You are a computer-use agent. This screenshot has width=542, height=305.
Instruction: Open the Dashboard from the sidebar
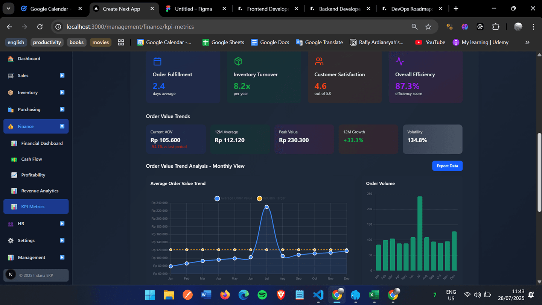click(x=11, y=59)
